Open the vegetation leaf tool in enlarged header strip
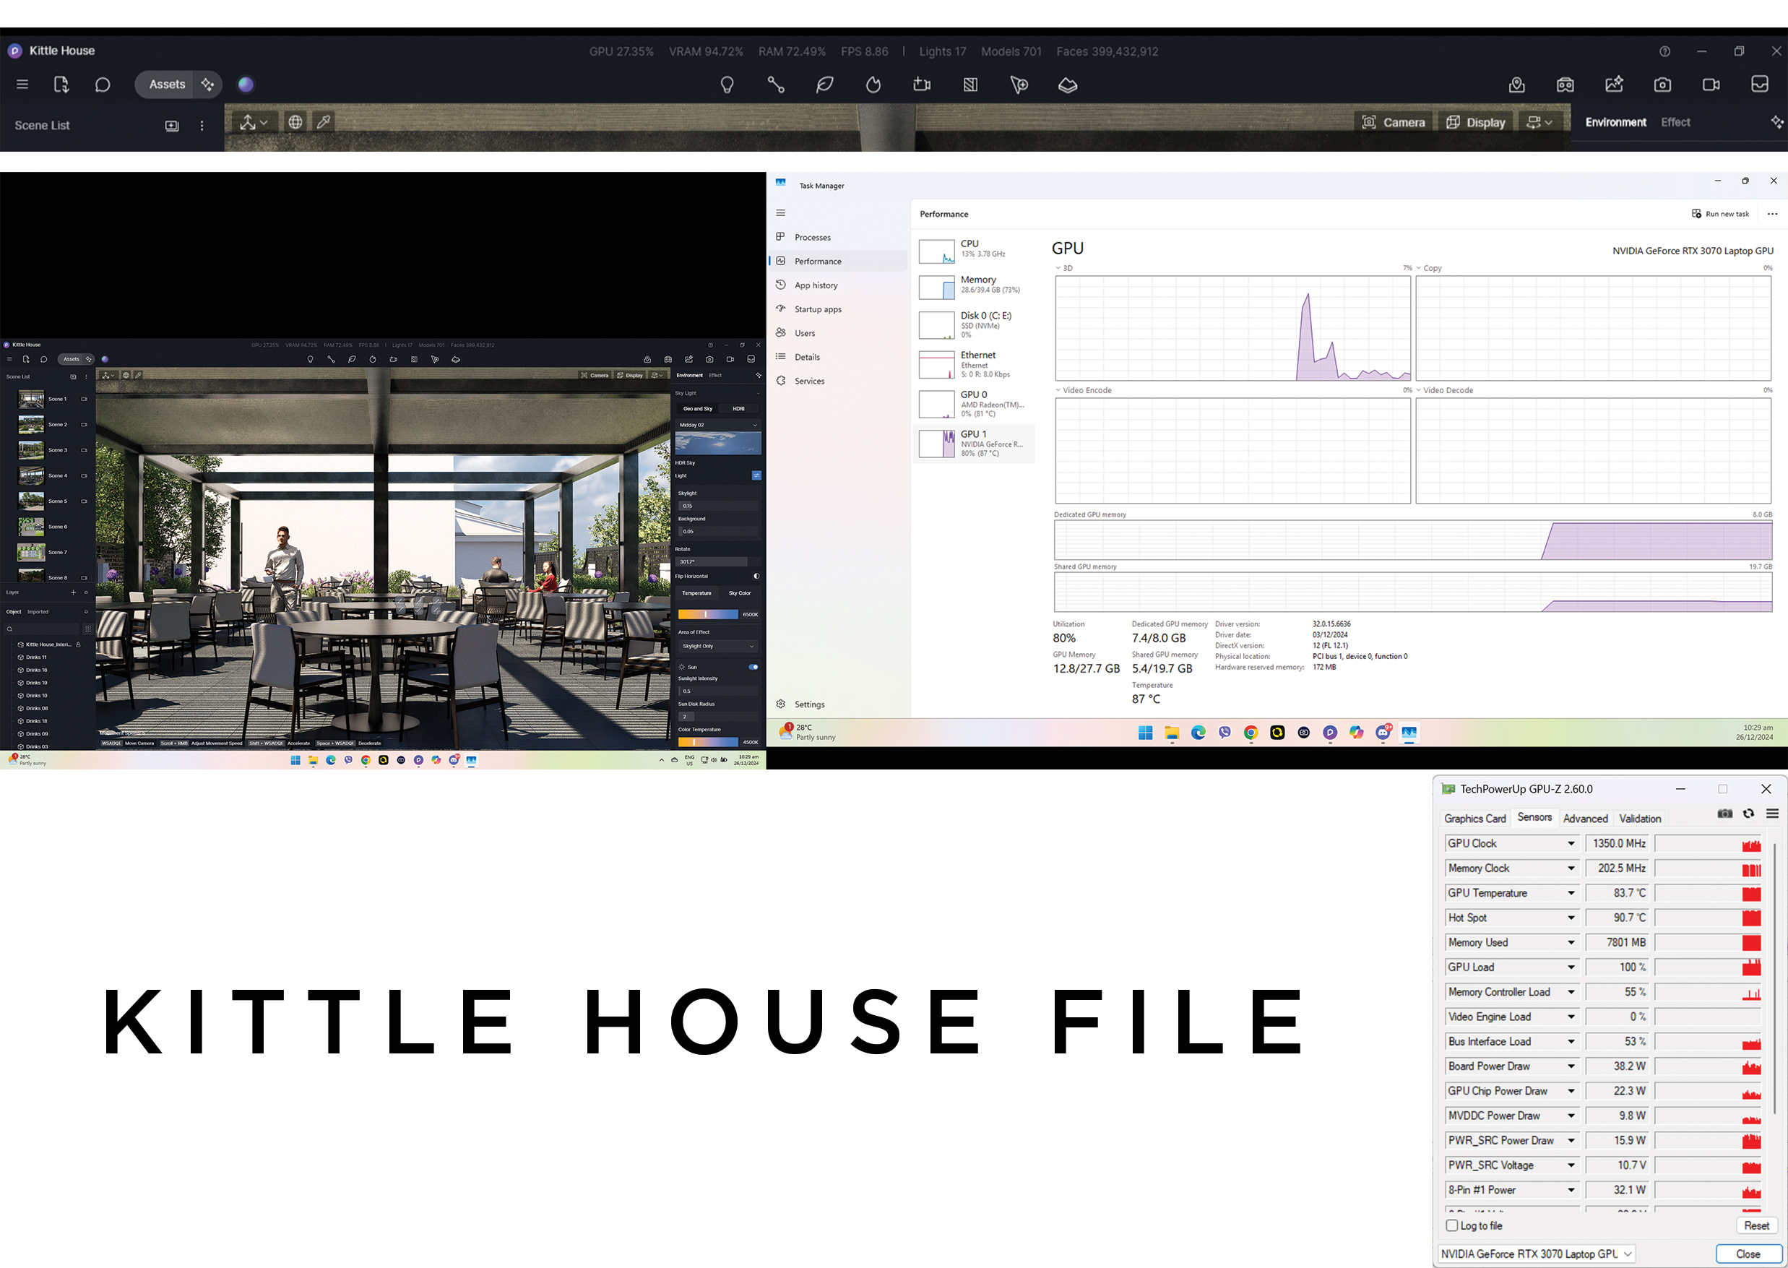 [824, 85]
